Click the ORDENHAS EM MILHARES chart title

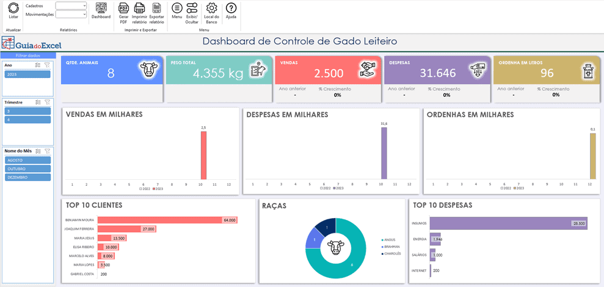pos(470,115)
